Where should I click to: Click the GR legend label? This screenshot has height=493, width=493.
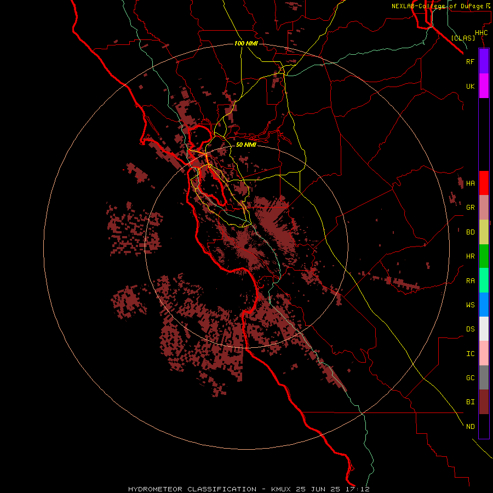[x=471, y=208]
